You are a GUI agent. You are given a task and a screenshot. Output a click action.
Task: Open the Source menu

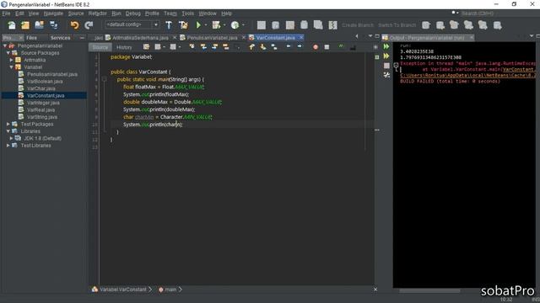(x=76, y=13)
